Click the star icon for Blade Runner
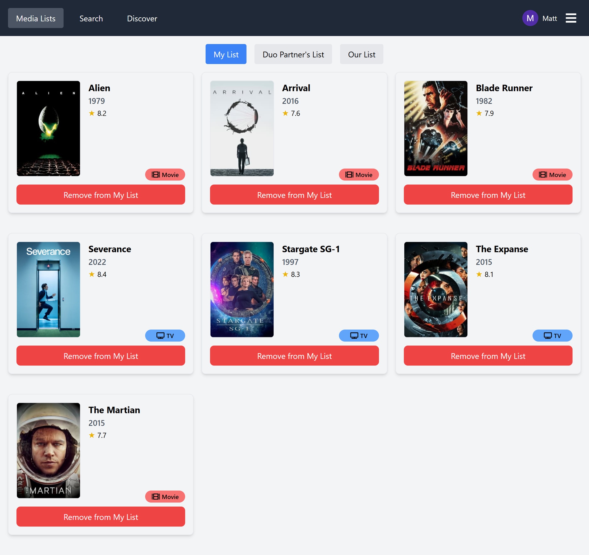589x555 pixels. coord(479,113)
